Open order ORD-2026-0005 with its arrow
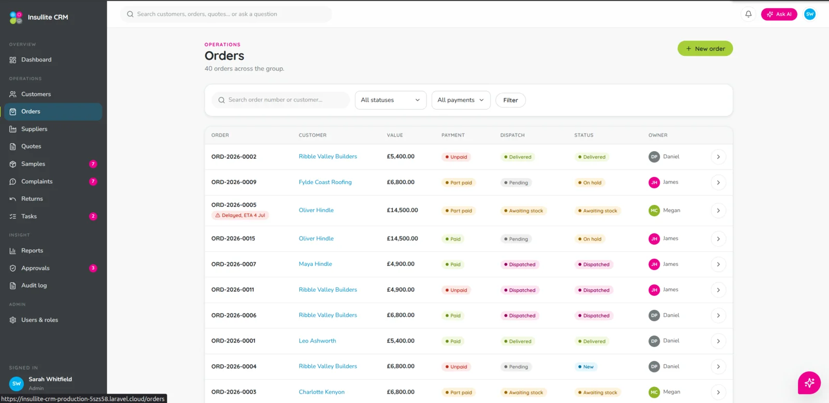The height and width of the screenshot is (403, 829). coord(718,211)
